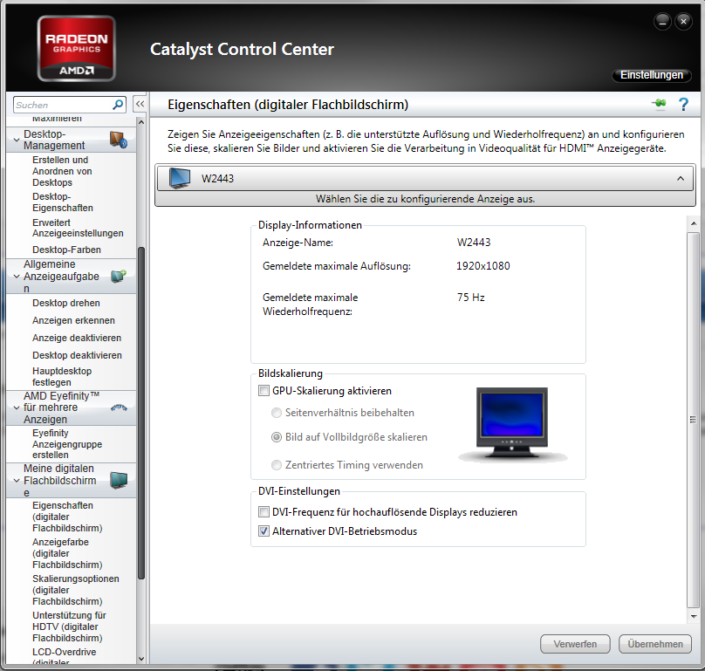Collapse Meine digitalen Flachbildschirme section

point(17,480)
